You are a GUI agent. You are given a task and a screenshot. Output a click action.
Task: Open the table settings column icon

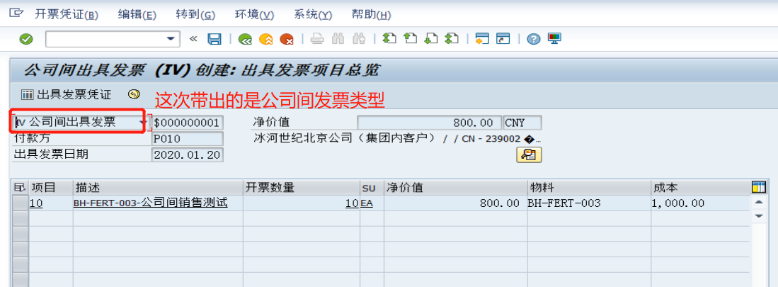click(x=758, y=187)
